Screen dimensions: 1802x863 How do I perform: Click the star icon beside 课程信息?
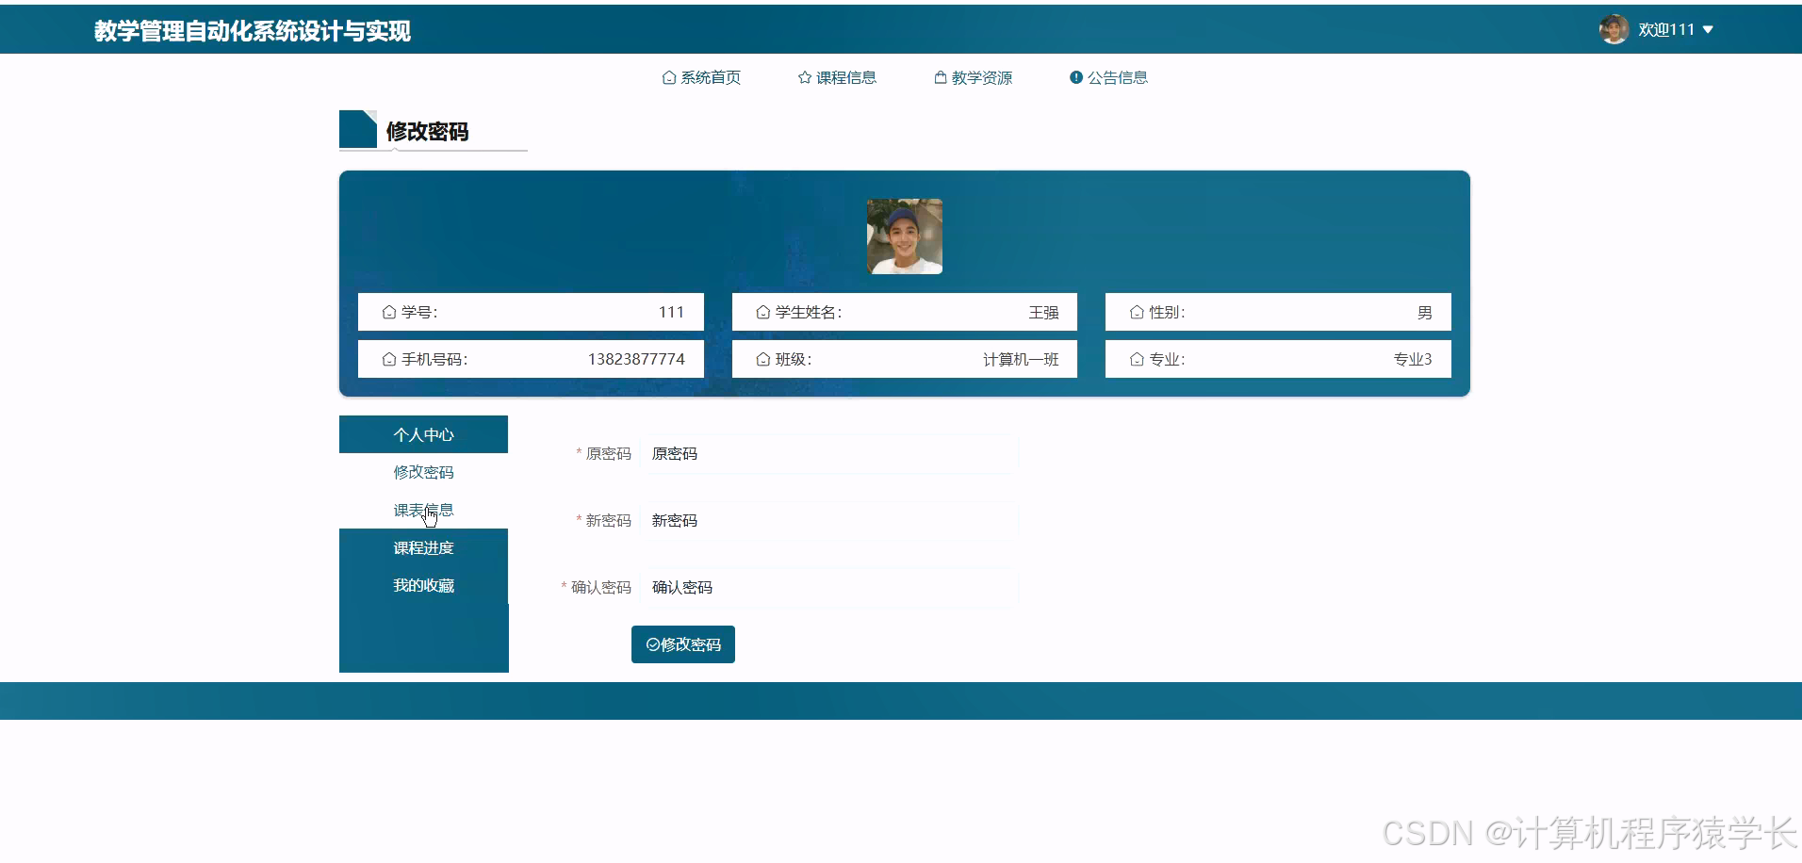[804, 77]
